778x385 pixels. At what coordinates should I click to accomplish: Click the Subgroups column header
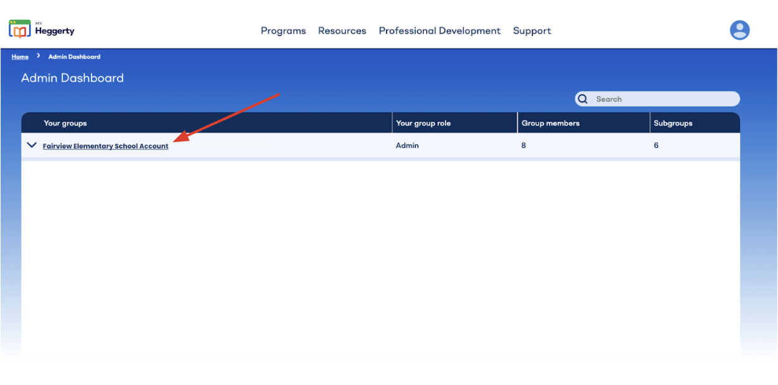[x=673, y=123]
